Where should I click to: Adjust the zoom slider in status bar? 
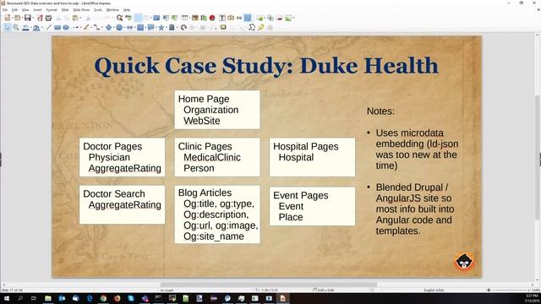pos(511,290)
